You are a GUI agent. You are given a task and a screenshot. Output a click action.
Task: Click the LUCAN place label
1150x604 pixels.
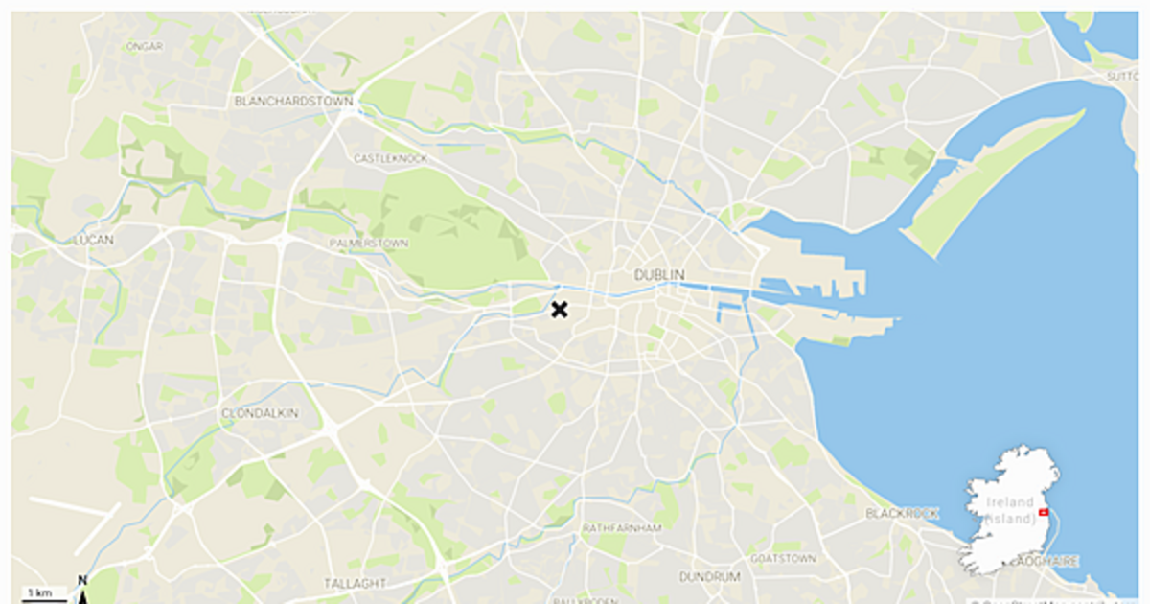tap(94, 240)
